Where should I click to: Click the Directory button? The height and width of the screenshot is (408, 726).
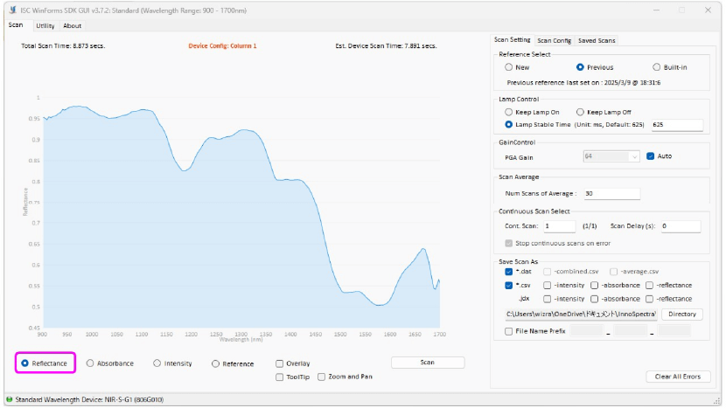tap(681, 314)
